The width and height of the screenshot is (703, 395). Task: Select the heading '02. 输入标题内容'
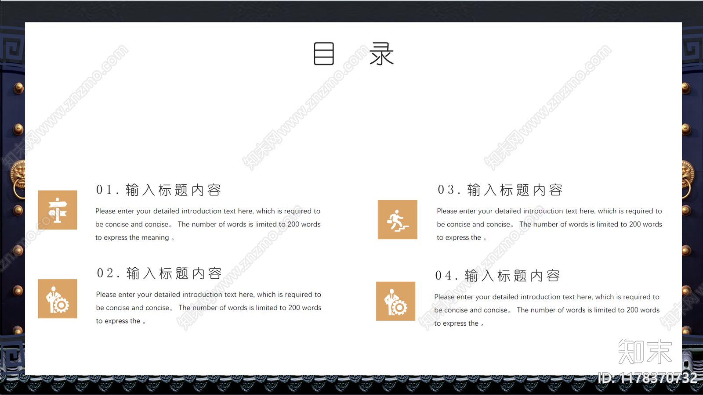coord(159,273)
